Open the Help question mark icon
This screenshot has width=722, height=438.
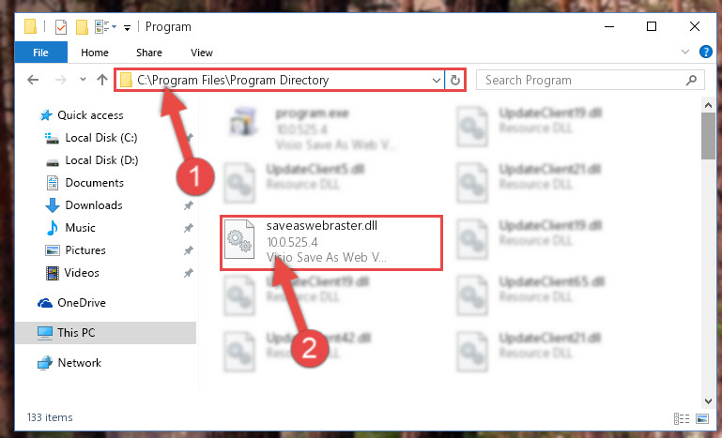705,52
